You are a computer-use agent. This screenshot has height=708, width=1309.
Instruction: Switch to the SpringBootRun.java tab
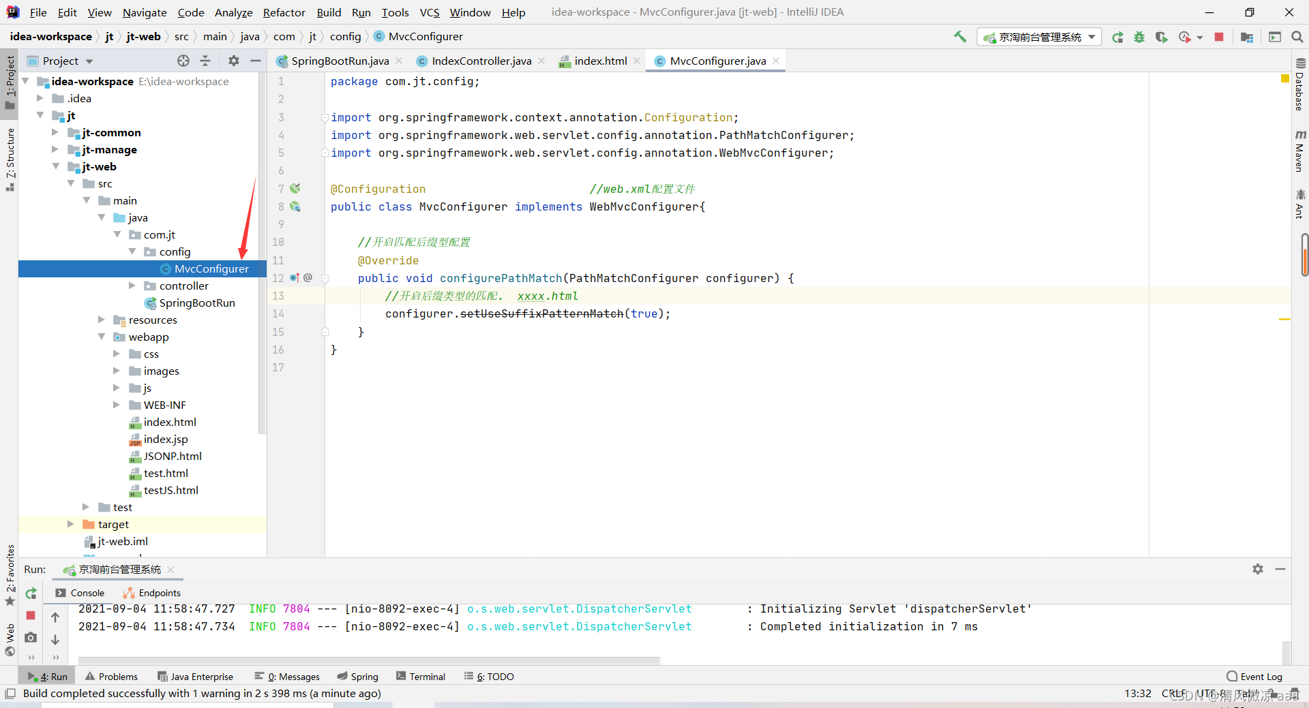340,61
